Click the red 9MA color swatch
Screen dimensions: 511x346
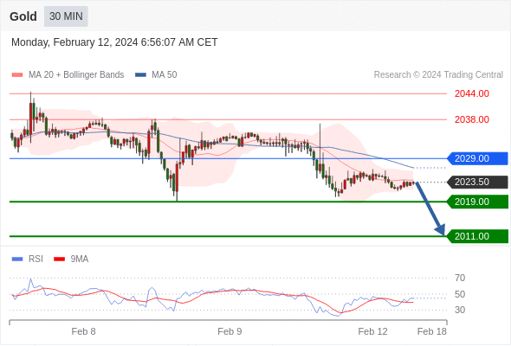[x=59, y=259]
